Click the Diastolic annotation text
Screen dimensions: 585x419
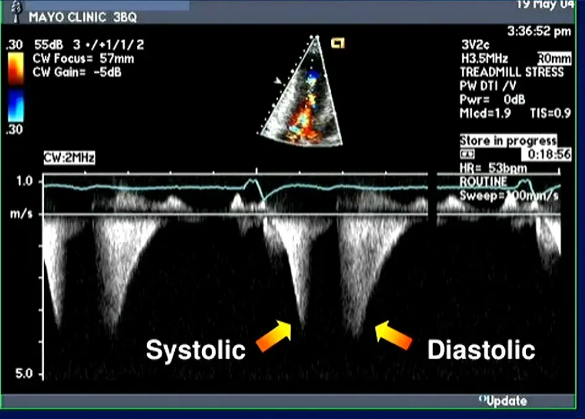[x=481, y=350]
